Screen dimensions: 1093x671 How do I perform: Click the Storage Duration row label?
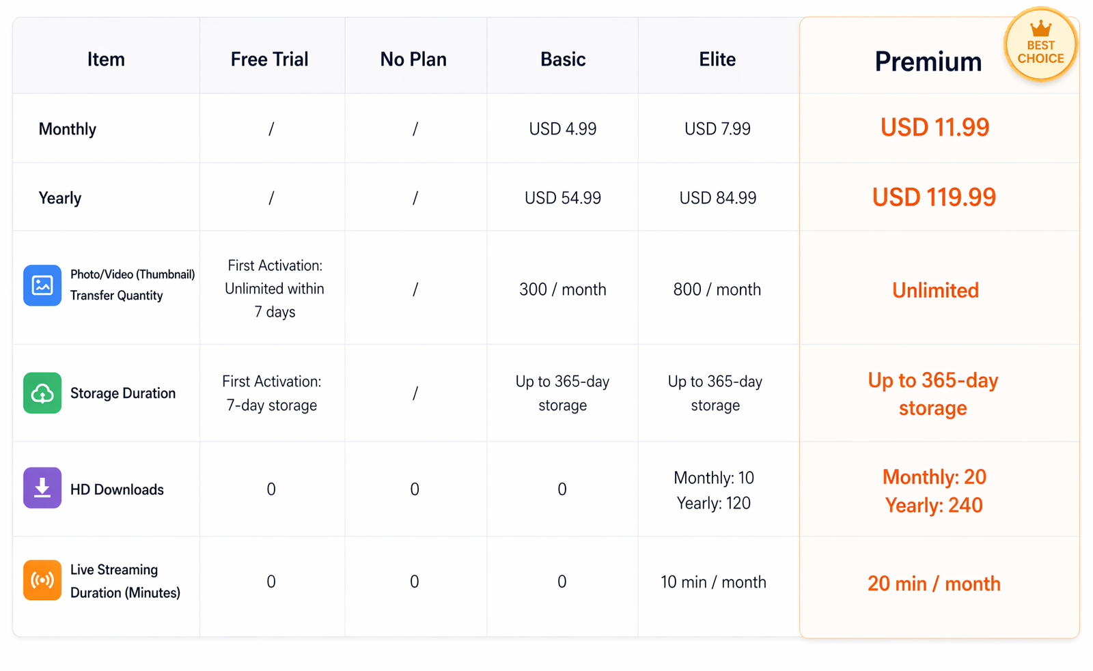123,393
